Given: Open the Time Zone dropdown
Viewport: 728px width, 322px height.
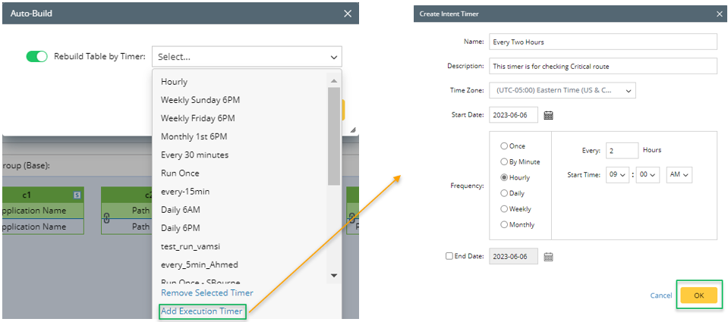Looking at the screenshot, I should pos(563,90).
